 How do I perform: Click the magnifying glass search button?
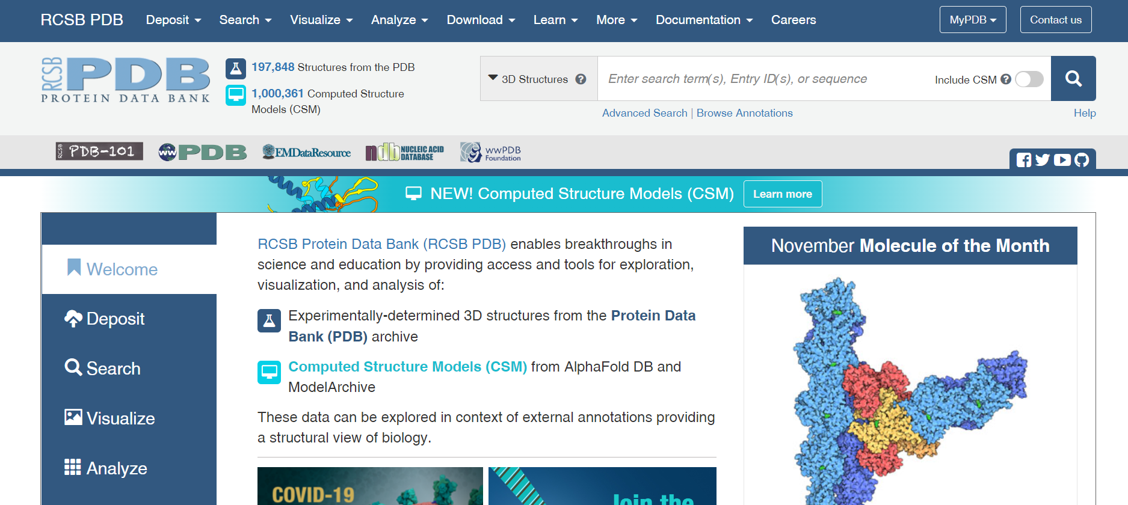coord(1073,79)
